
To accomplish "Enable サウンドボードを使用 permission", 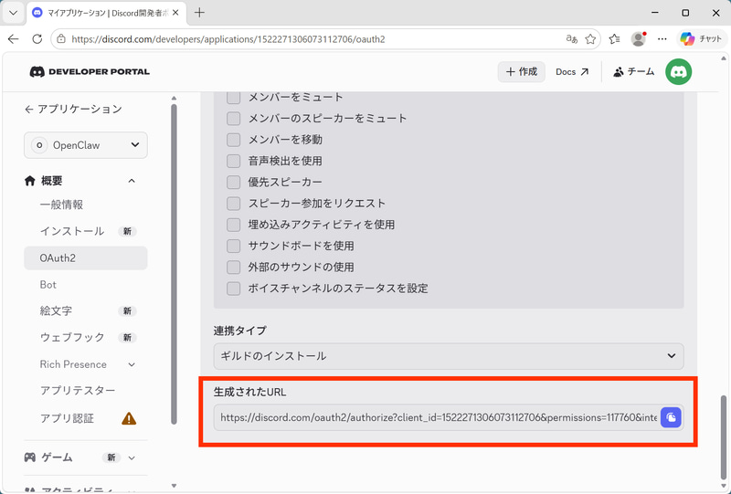I will click(x=233, y=246).
